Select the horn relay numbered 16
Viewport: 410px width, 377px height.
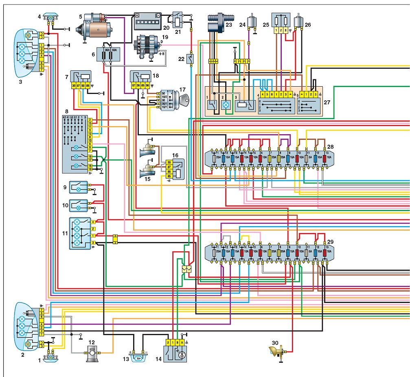click(175, 169)
